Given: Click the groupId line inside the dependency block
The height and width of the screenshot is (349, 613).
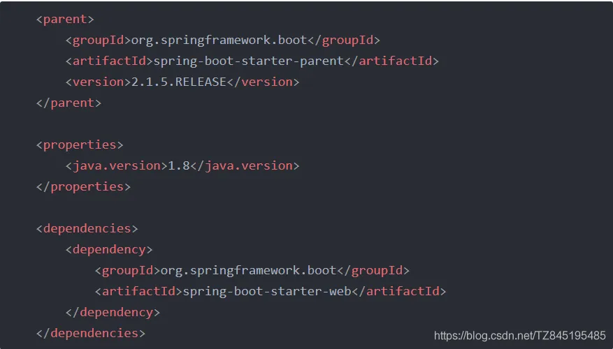Looking at the screenshot, I should coord(252,271).
